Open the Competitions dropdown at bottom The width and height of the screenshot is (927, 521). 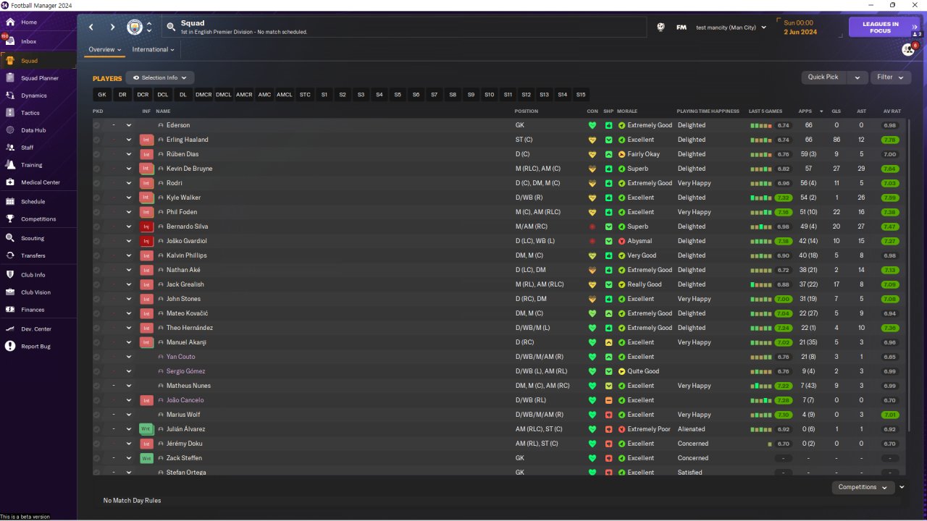[x=863, y=487]
